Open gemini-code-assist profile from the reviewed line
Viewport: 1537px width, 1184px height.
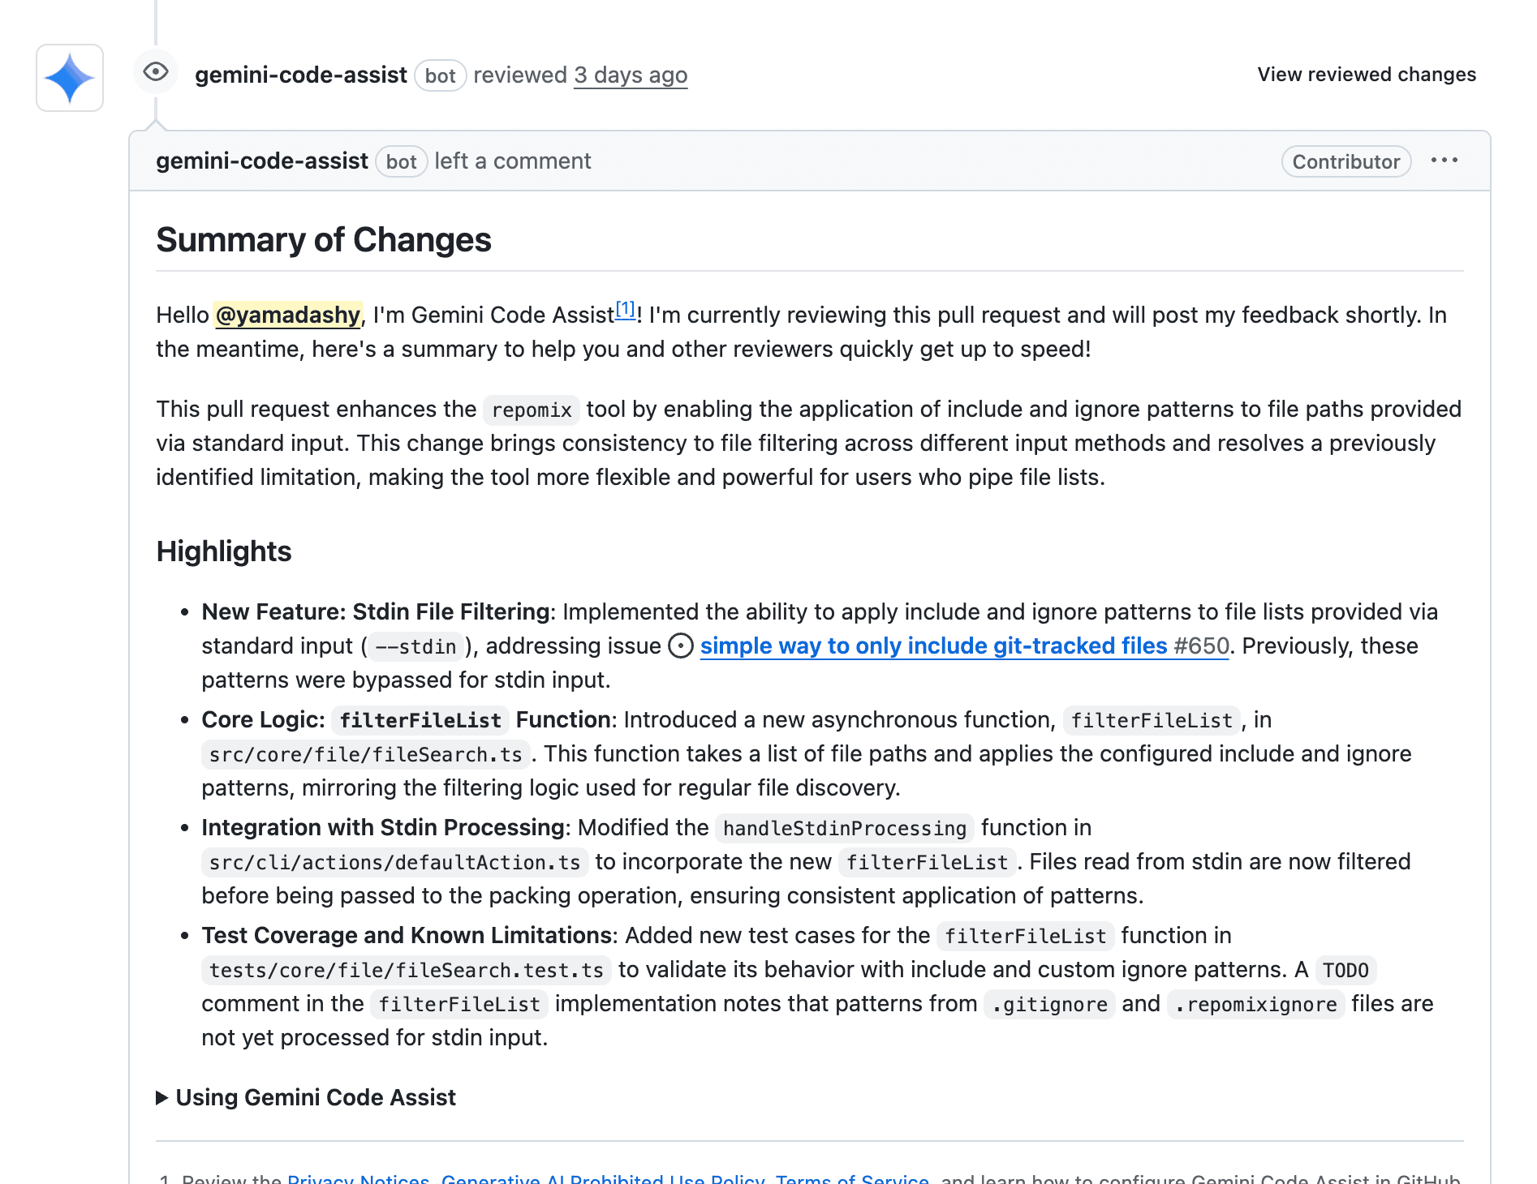point(300,75)
